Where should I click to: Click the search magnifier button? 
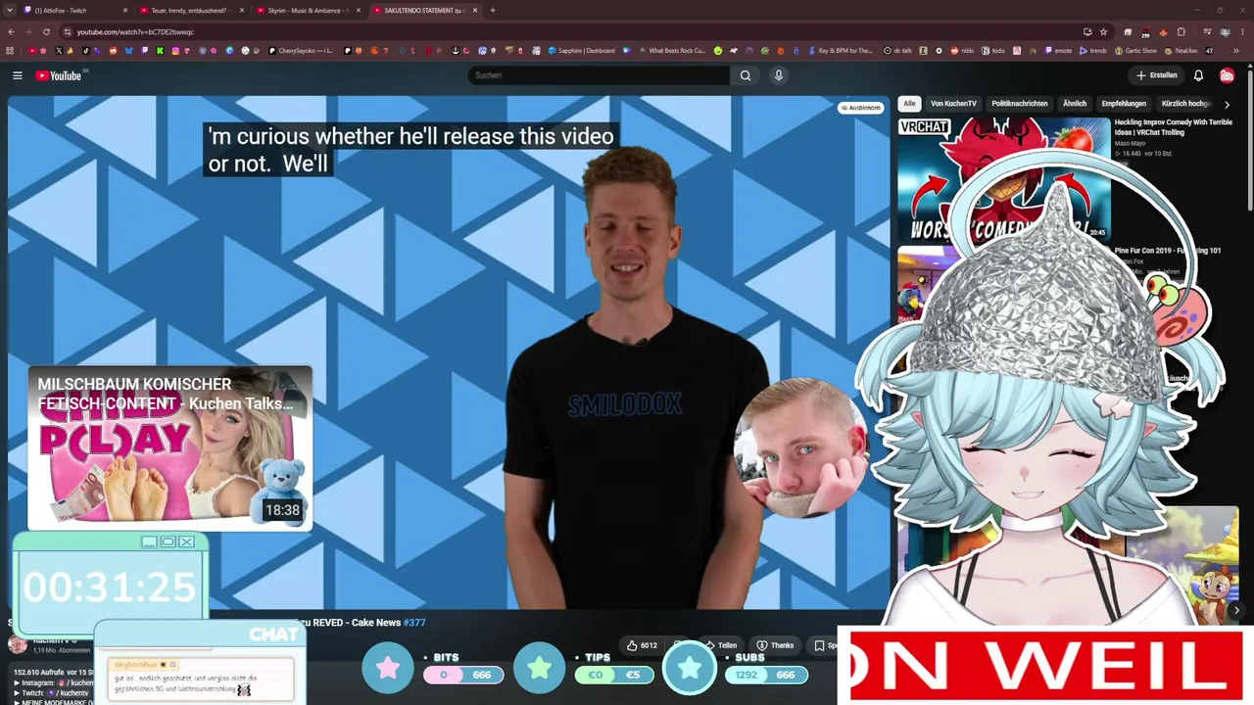[746, 75]
